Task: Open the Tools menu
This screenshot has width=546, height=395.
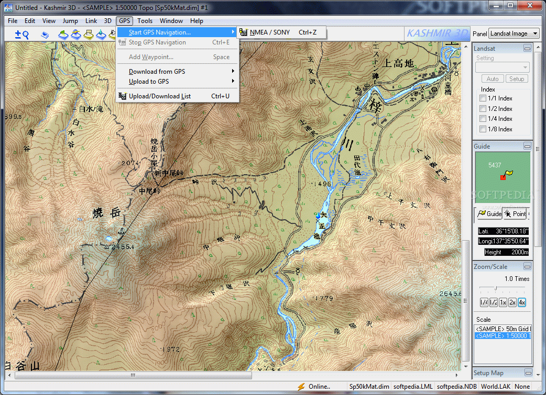Action: click(x=145, y=21)
